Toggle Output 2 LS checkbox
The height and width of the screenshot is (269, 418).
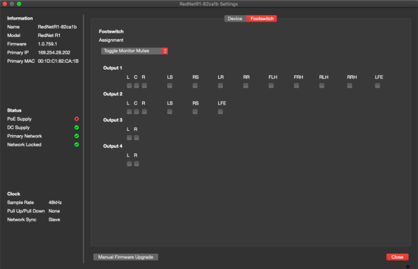coord(169,112)
